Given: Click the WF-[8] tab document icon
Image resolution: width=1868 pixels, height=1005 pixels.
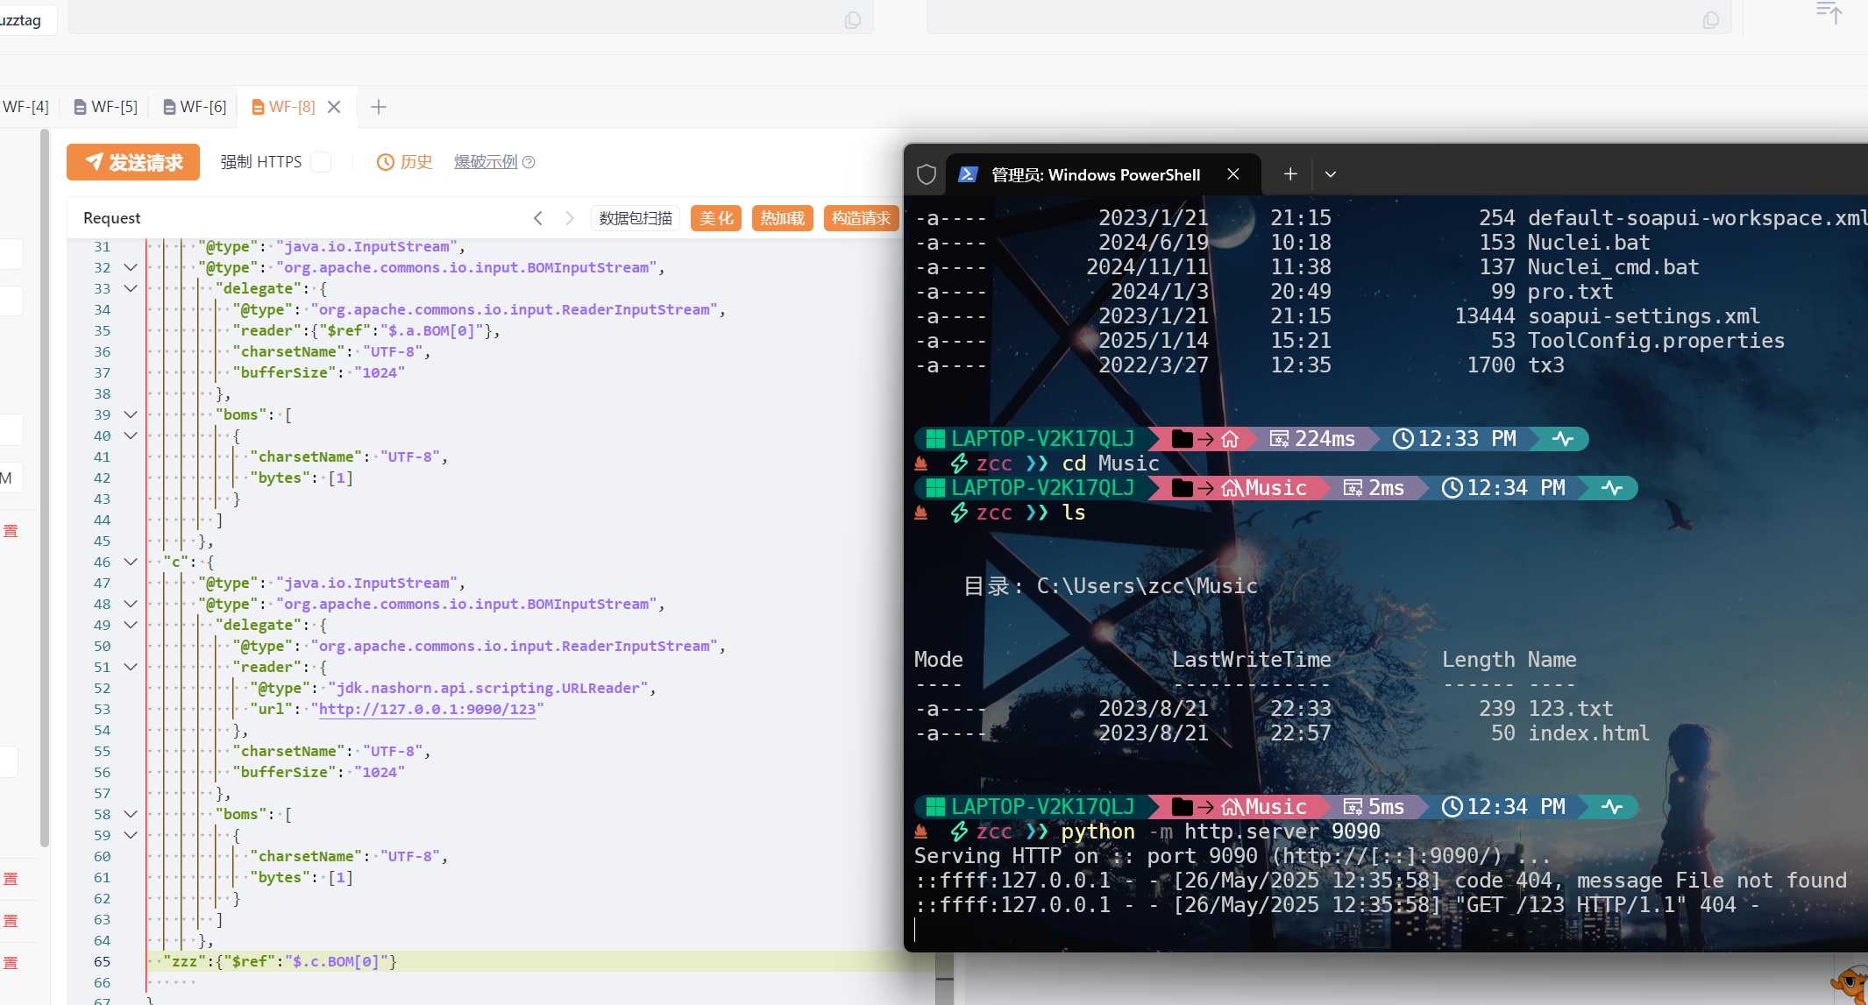Looking at the screenshot, I should pos(258,107).
